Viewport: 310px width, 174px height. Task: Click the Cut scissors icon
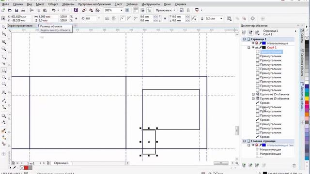[x=31, y=10]
